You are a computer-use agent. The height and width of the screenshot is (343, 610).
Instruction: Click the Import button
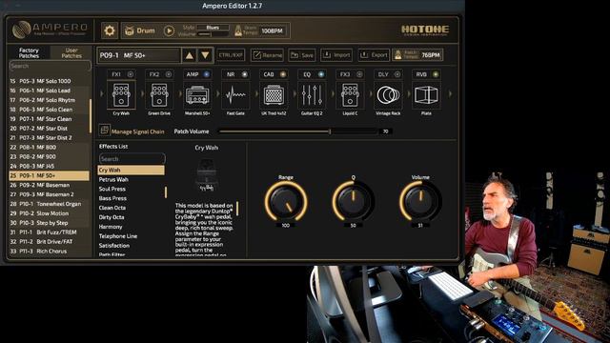pos(336,55)
